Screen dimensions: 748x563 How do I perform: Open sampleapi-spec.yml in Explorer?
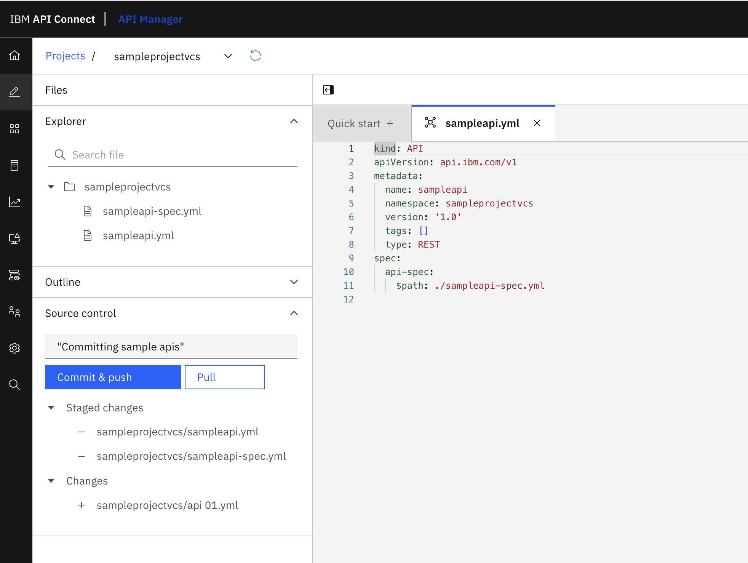tap(152, 211)
